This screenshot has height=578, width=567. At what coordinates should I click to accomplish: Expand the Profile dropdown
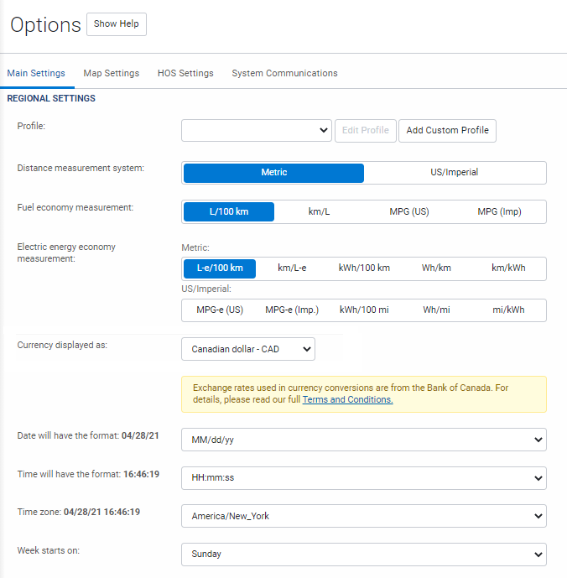click(x=257, y=131)
